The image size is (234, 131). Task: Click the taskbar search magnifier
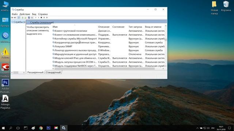[11, 128]
